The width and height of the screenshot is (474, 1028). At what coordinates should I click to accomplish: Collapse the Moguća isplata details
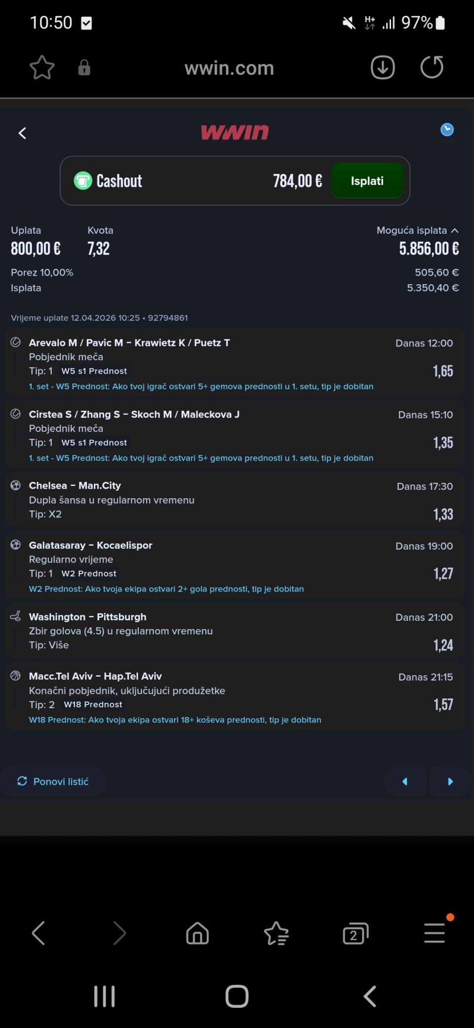tap(455, 230)
